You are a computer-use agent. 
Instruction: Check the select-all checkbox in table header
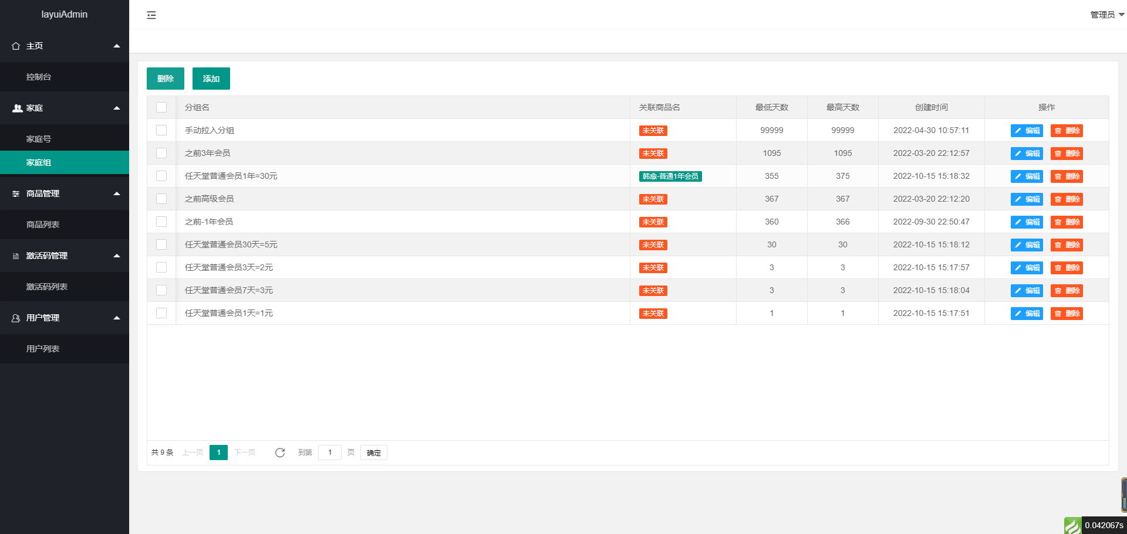pos(161,107)
